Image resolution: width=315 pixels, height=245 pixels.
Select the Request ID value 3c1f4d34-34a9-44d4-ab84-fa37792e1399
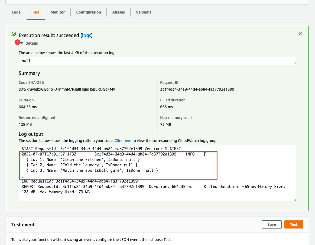pos(197,90)
